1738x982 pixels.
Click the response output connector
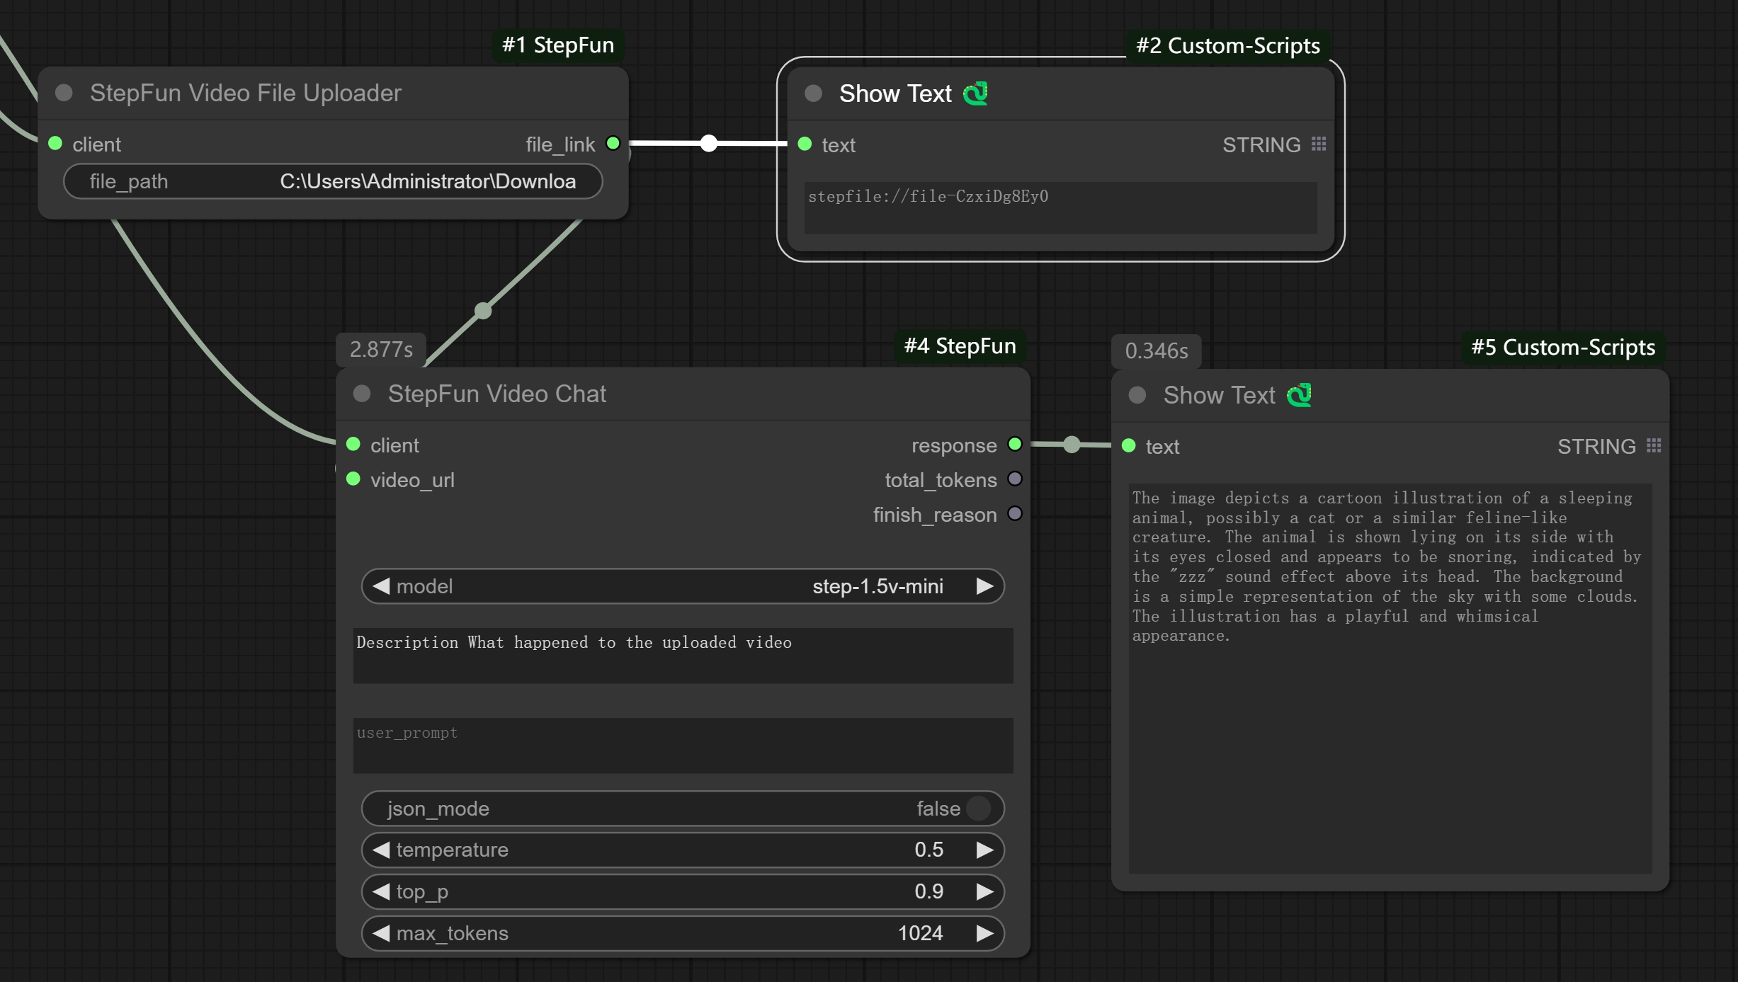pos(1014,445)
